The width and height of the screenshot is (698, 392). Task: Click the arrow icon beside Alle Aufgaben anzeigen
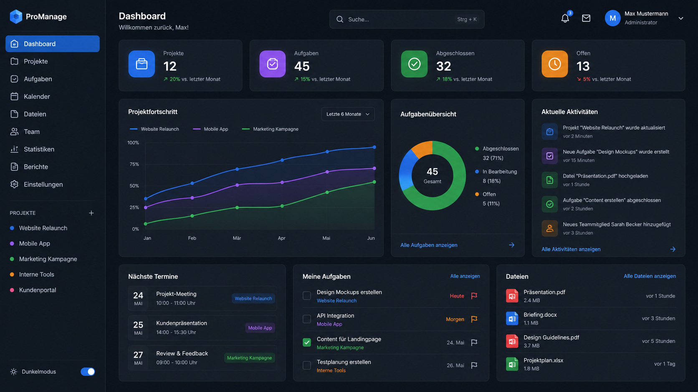[x=512, y=245]
